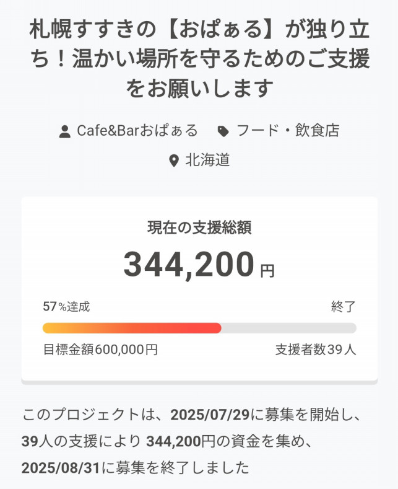The width and height of the screenshot is (398, 489).
Task: Click the tag icon next to フード・飲食店
Action: (223, 131)
